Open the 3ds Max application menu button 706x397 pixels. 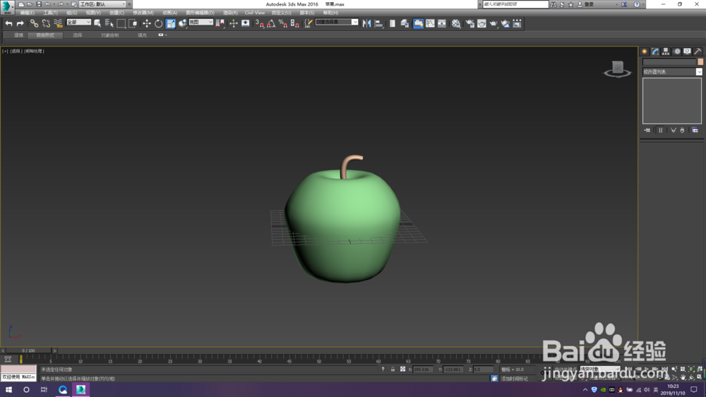tap(7, 6)
